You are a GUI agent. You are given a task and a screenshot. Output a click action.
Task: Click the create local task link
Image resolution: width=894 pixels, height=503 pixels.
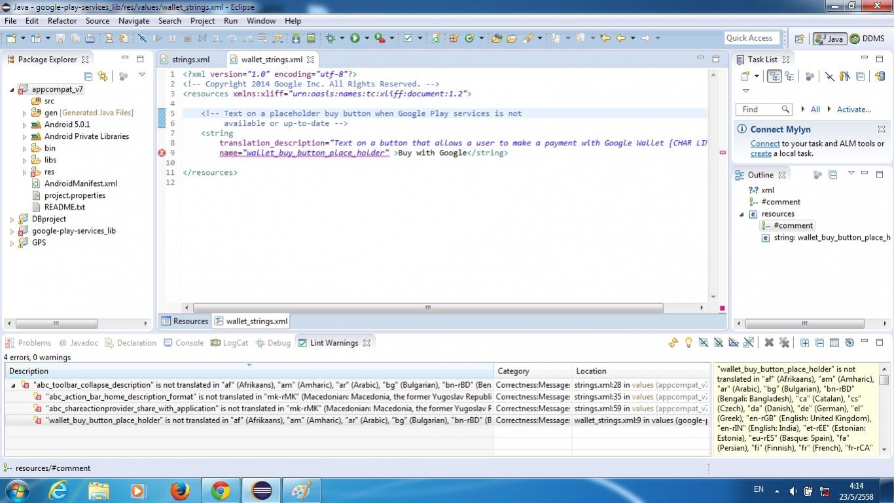pyautogui.click(x=761, y=153)
